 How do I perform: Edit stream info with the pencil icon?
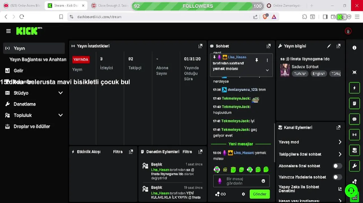click(x=329, y=46)
